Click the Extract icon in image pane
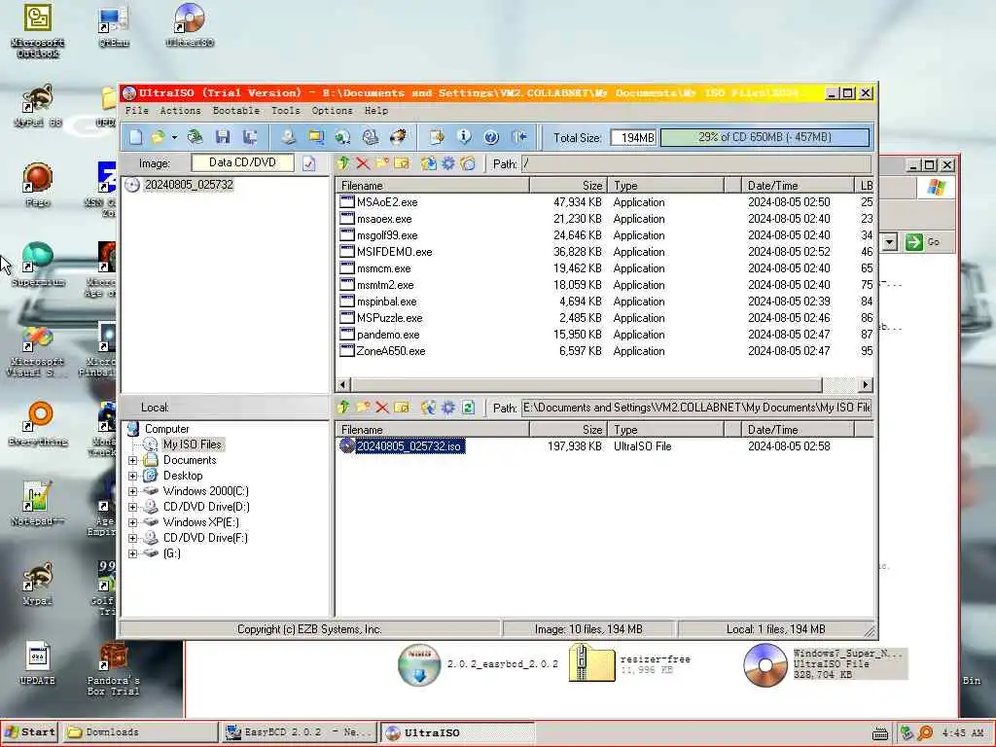The width and height of the screenshot is (996, 747). pos(429,163)
